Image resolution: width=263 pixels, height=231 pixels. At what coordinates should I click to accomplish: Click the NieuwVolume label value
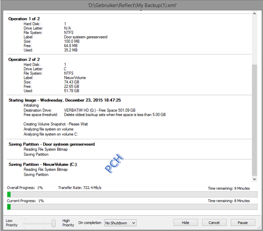point(75,78)
